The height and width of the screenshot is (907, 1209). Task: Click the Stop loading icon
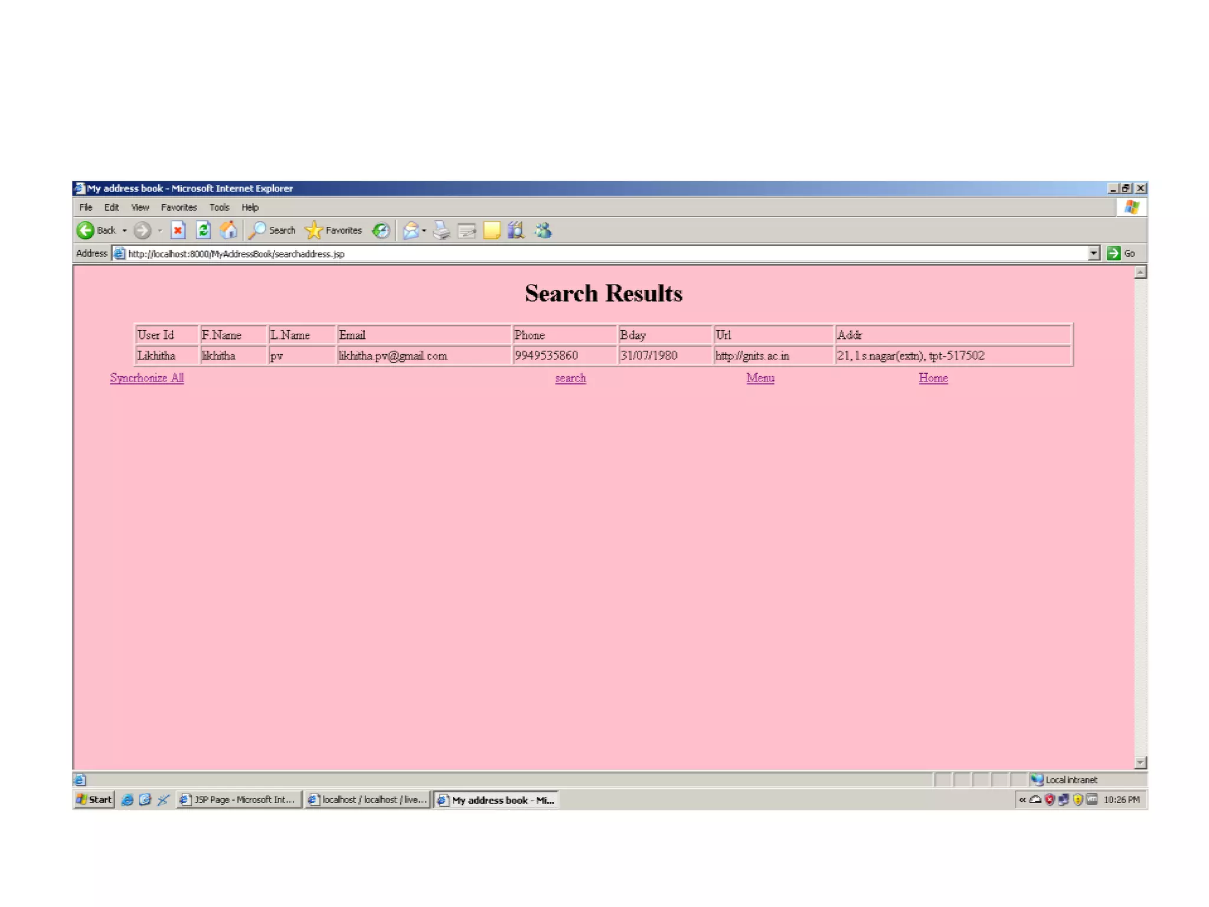tap(178, 230)
